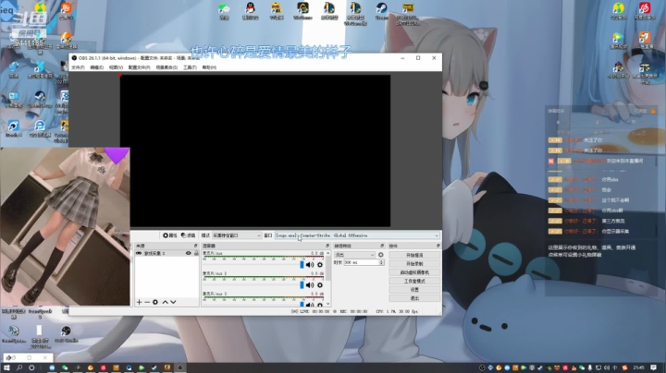Click the taskbar clock showing 21:45
666x373 pixels.
tap(638, 367)
